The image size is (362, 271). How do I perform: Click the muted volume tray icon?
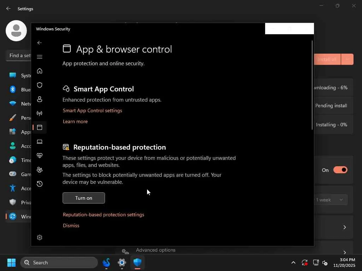pyautogui.click(x=325, y=263)
